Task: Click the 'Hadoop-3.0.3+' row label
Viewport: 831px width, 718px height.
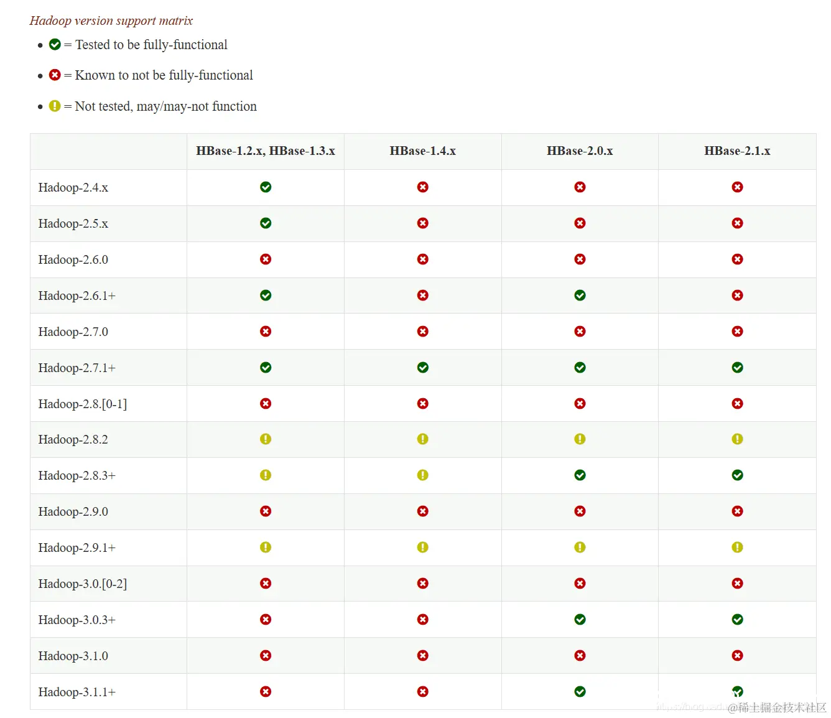Action: click(77, 620)
